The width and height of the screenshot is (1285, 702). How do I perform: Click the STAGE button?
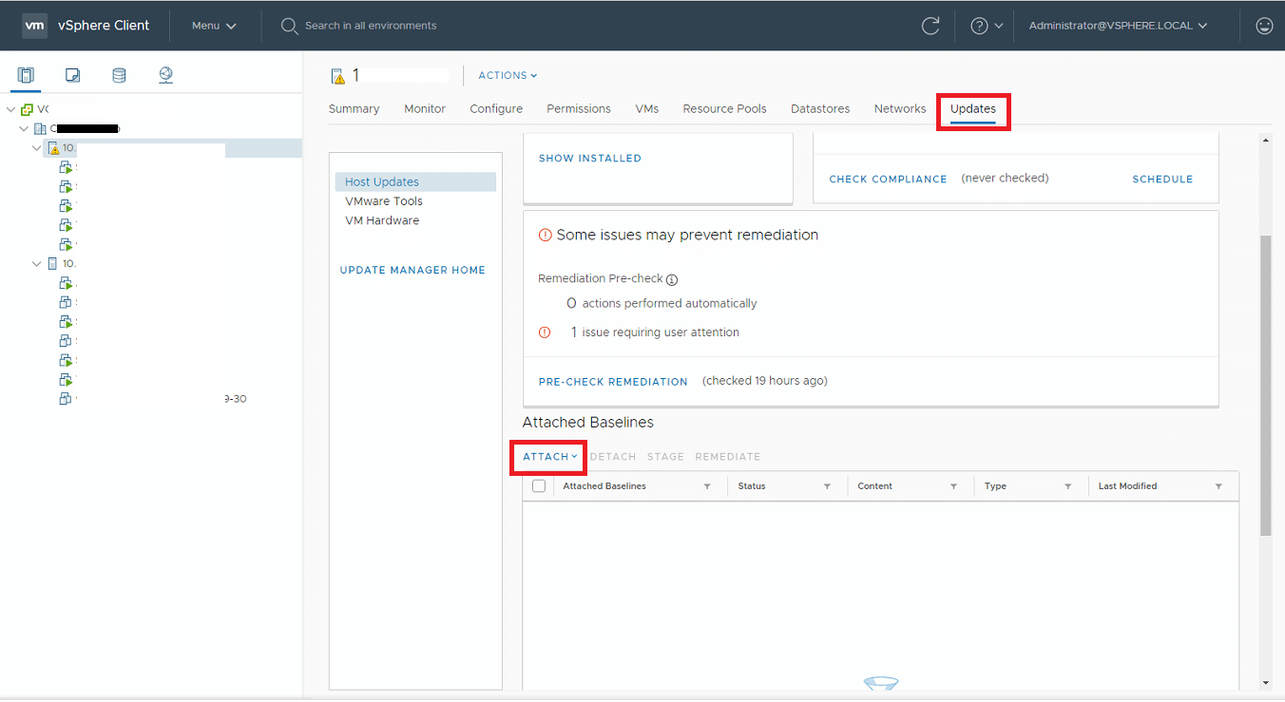665,457
